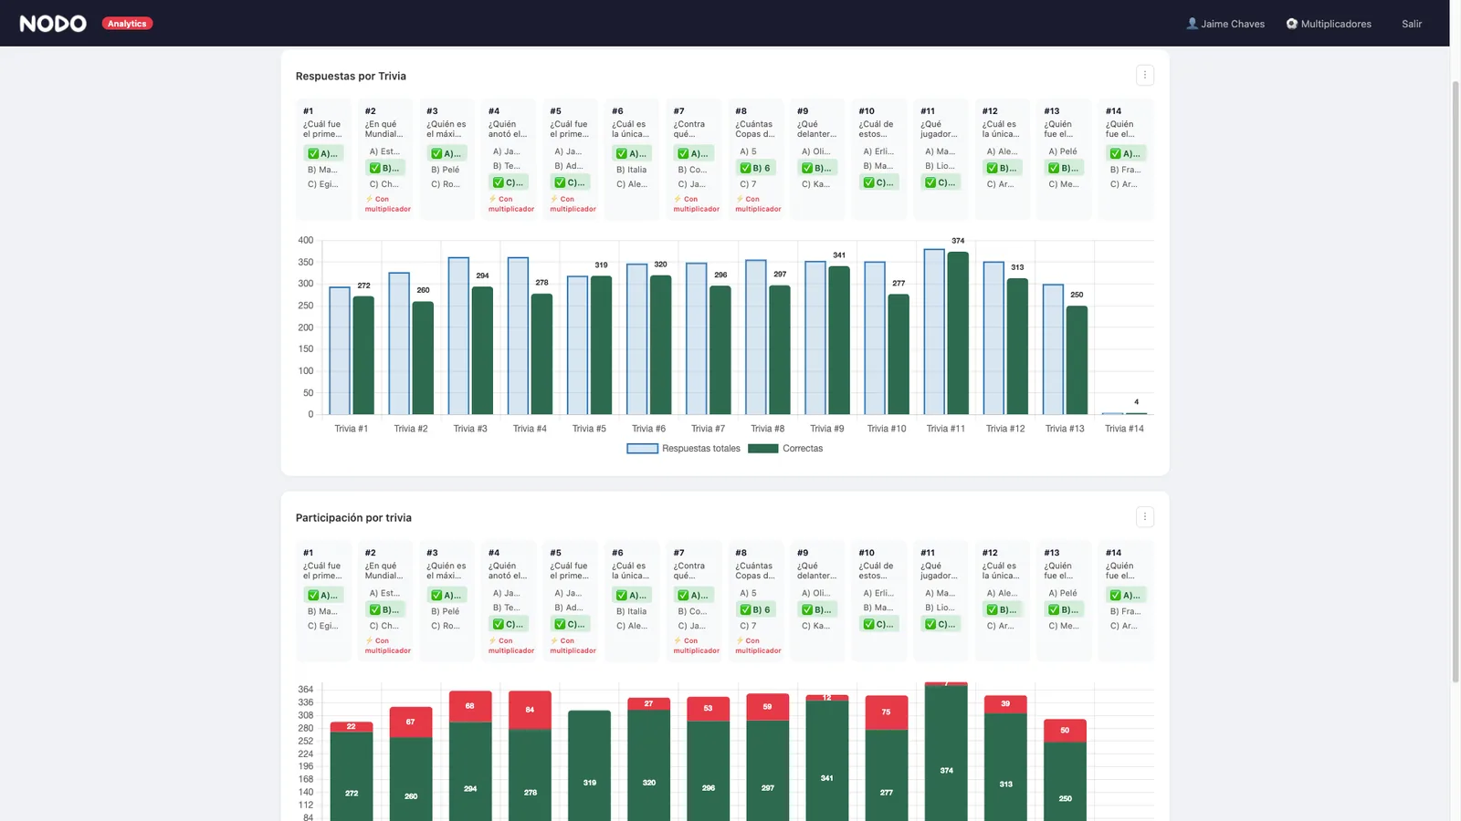This screenshot has width=1461, height=821.
Task: Click the Trivia #11 correct answers bar
Action: point(958,333)
